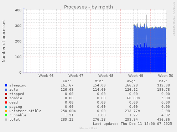Click the "Number of processes" axis label
Screen dimensions: 177x132
coord(4,41)
